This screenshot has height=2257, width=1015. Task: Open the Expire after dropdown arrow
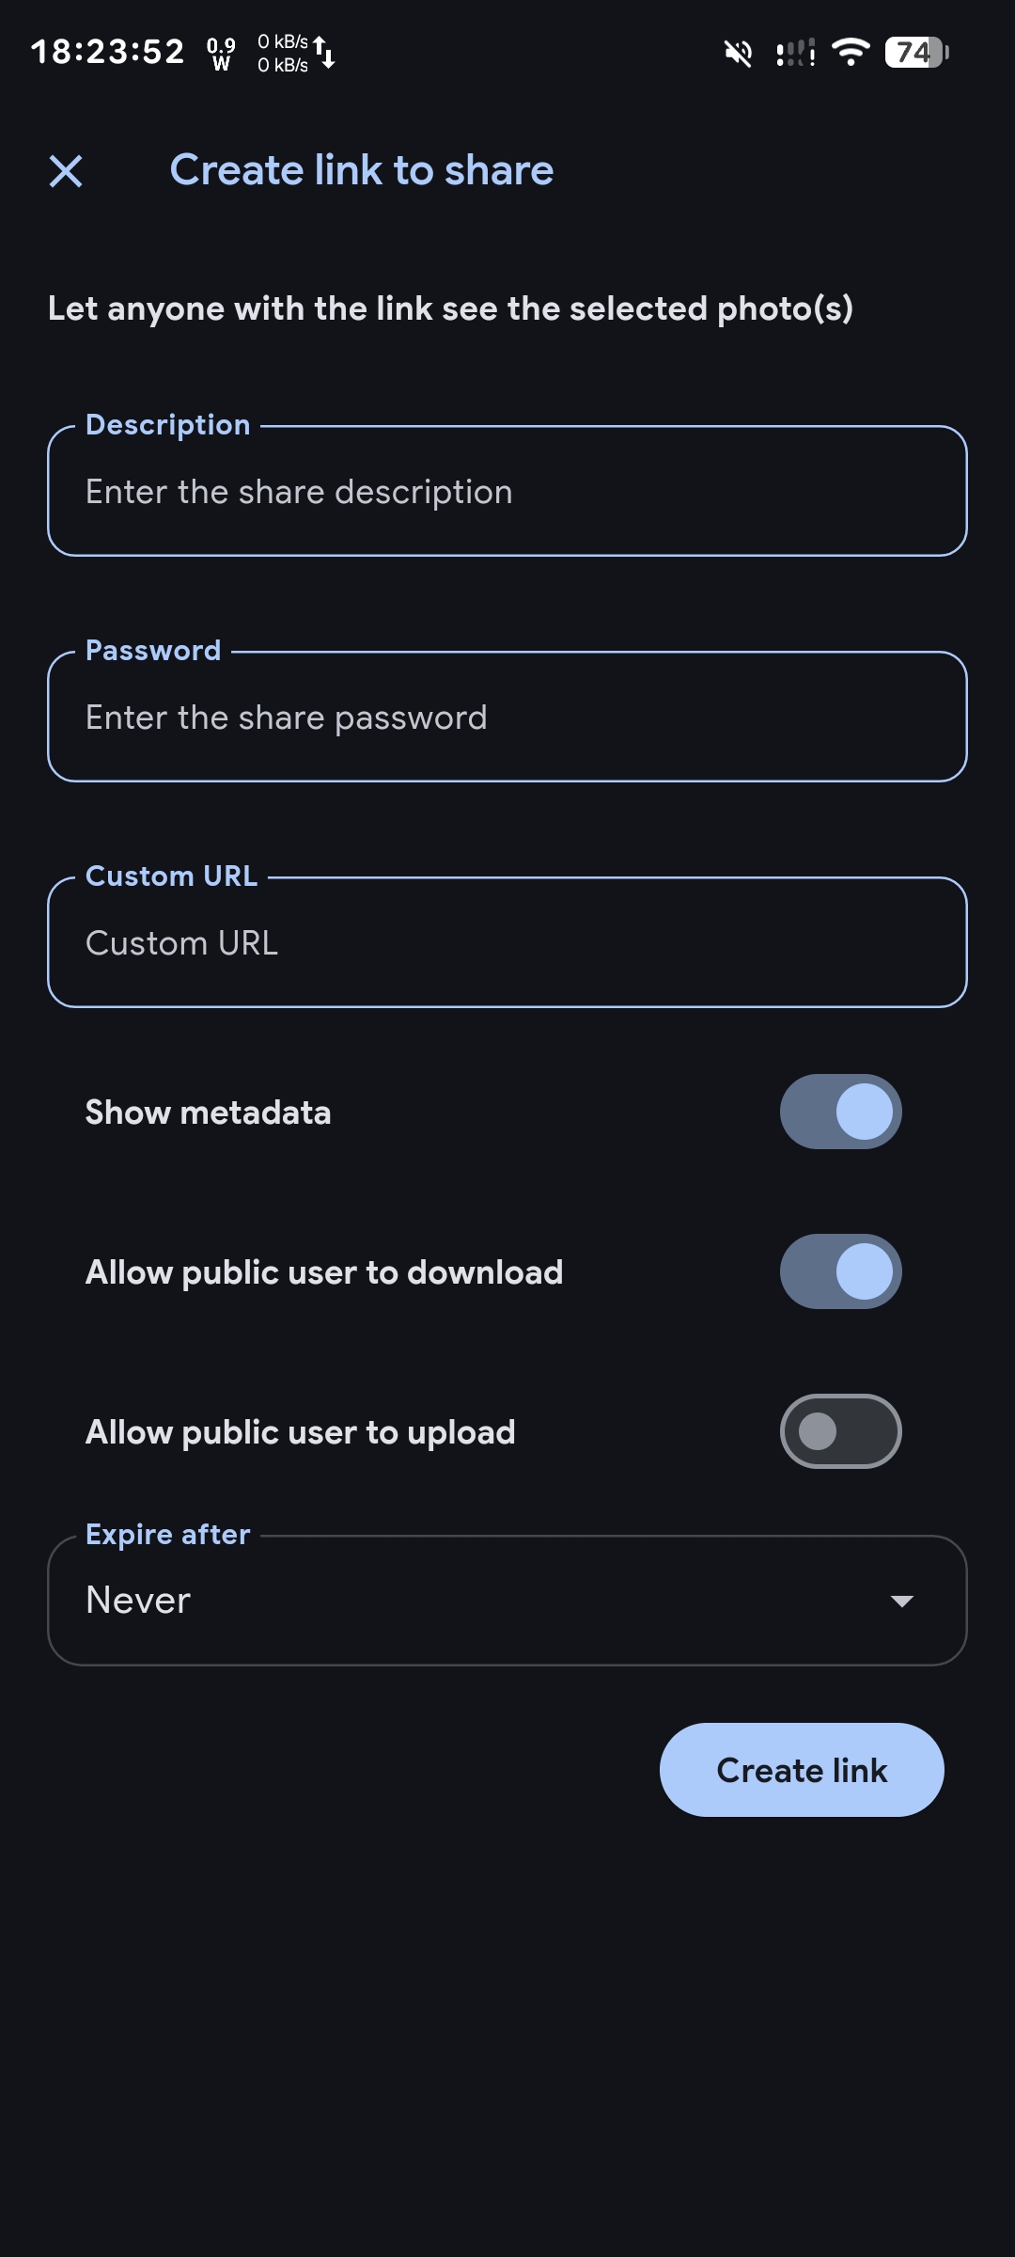[x=902, y=1601]
